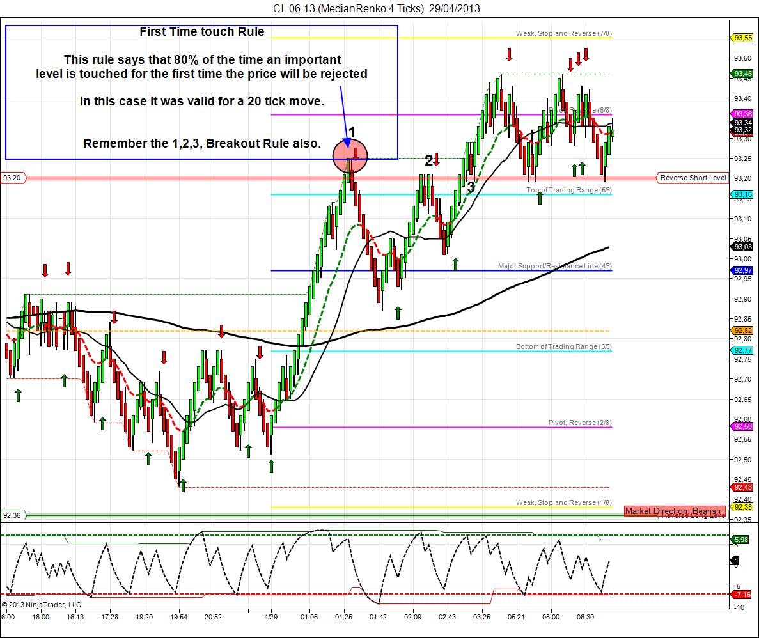The image size is (759, 638).
Task: Click the 20:52 time axis label
Action: click(x=213, y=617)
